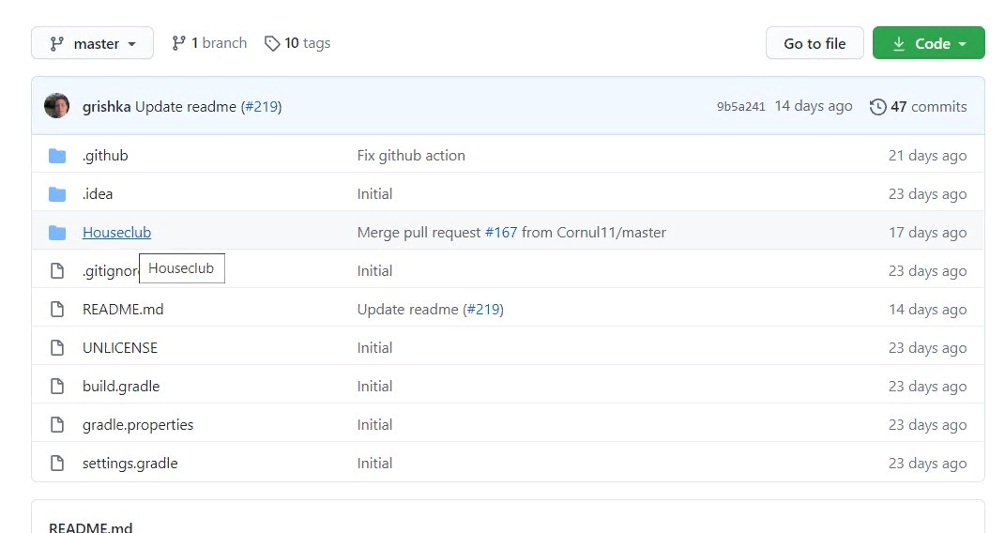Open the master branch dropdown
This screenshot has width=1005, height=533.
click(92, 43)
